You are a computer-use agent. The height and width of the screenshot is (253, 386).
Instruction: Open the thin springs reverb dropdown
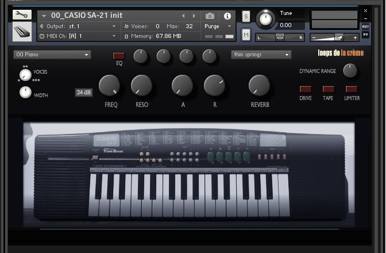pos(261,55)
